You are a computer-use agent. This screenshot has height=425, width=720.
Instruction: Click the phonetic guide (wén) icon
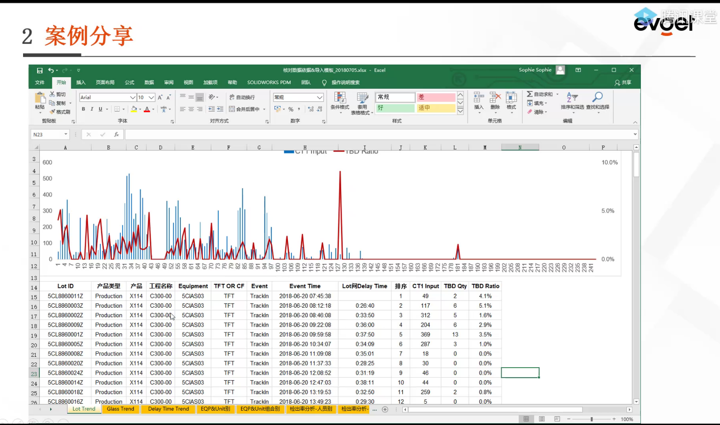(x=164, y=109)
